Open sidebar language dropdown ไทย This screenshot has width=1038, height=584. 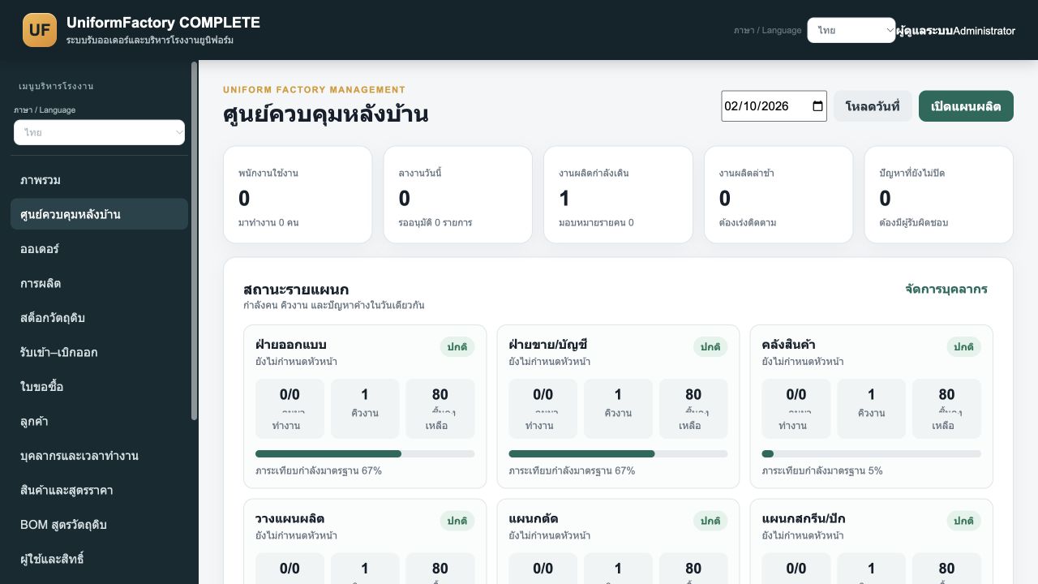coord(99,132)
